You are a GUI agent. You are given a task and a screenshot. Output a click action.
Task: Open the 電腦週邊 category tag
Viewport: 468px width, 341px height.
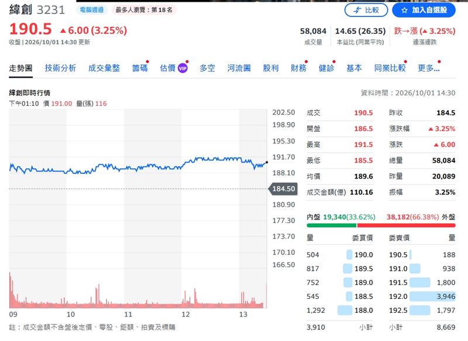92,10
